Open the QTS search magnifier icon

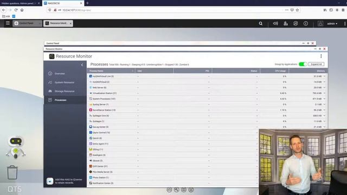[x=261, y=23]
